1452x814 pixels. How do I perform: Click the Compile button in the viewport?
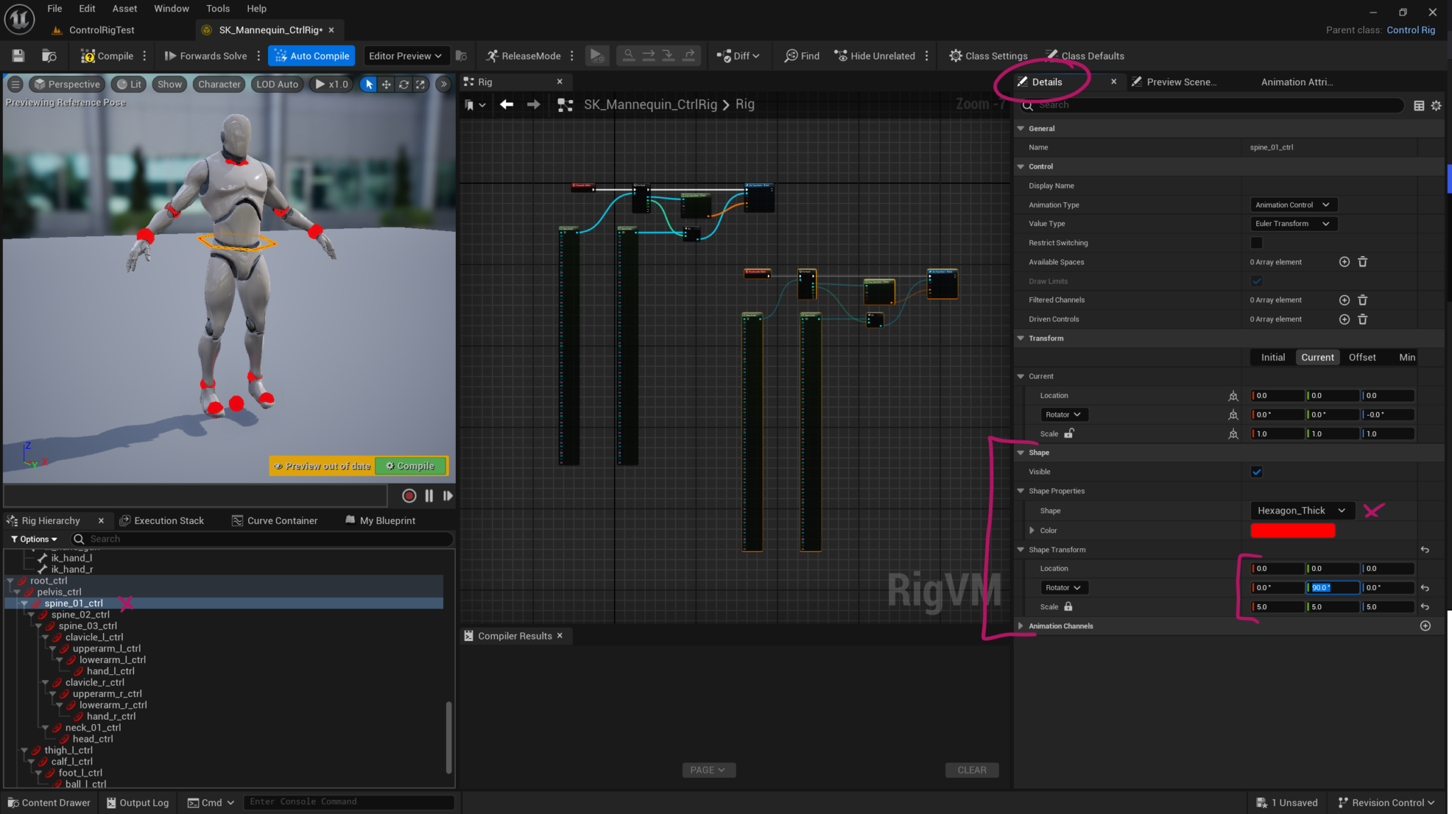(x=410, y=466)
